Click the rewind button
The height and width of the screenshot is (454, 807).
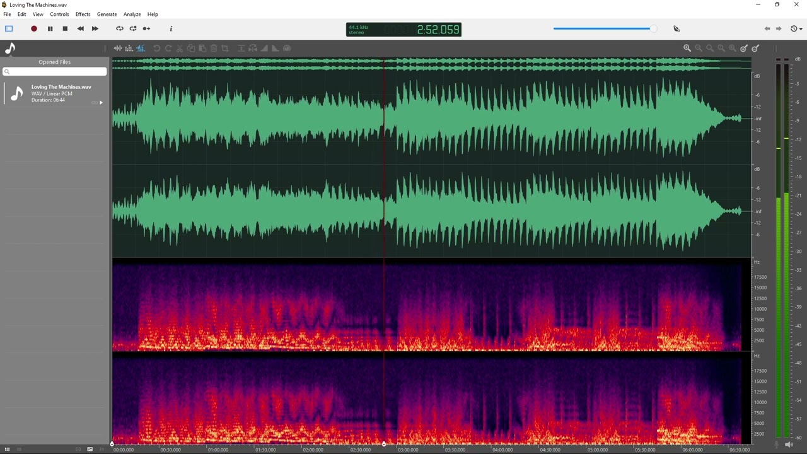(x=80, y=28)
